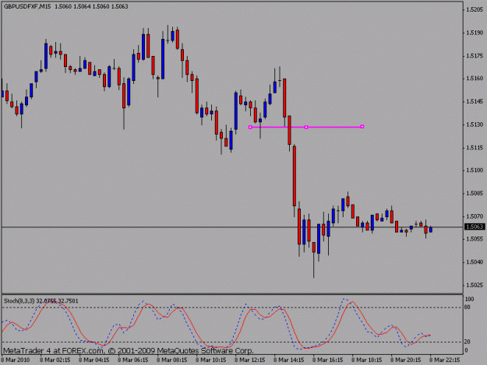This screenshot has width=487, height=365.
Task: Click the 8 Mar 2010 time label
Action: pyautogui.click(x=16, y=360)
